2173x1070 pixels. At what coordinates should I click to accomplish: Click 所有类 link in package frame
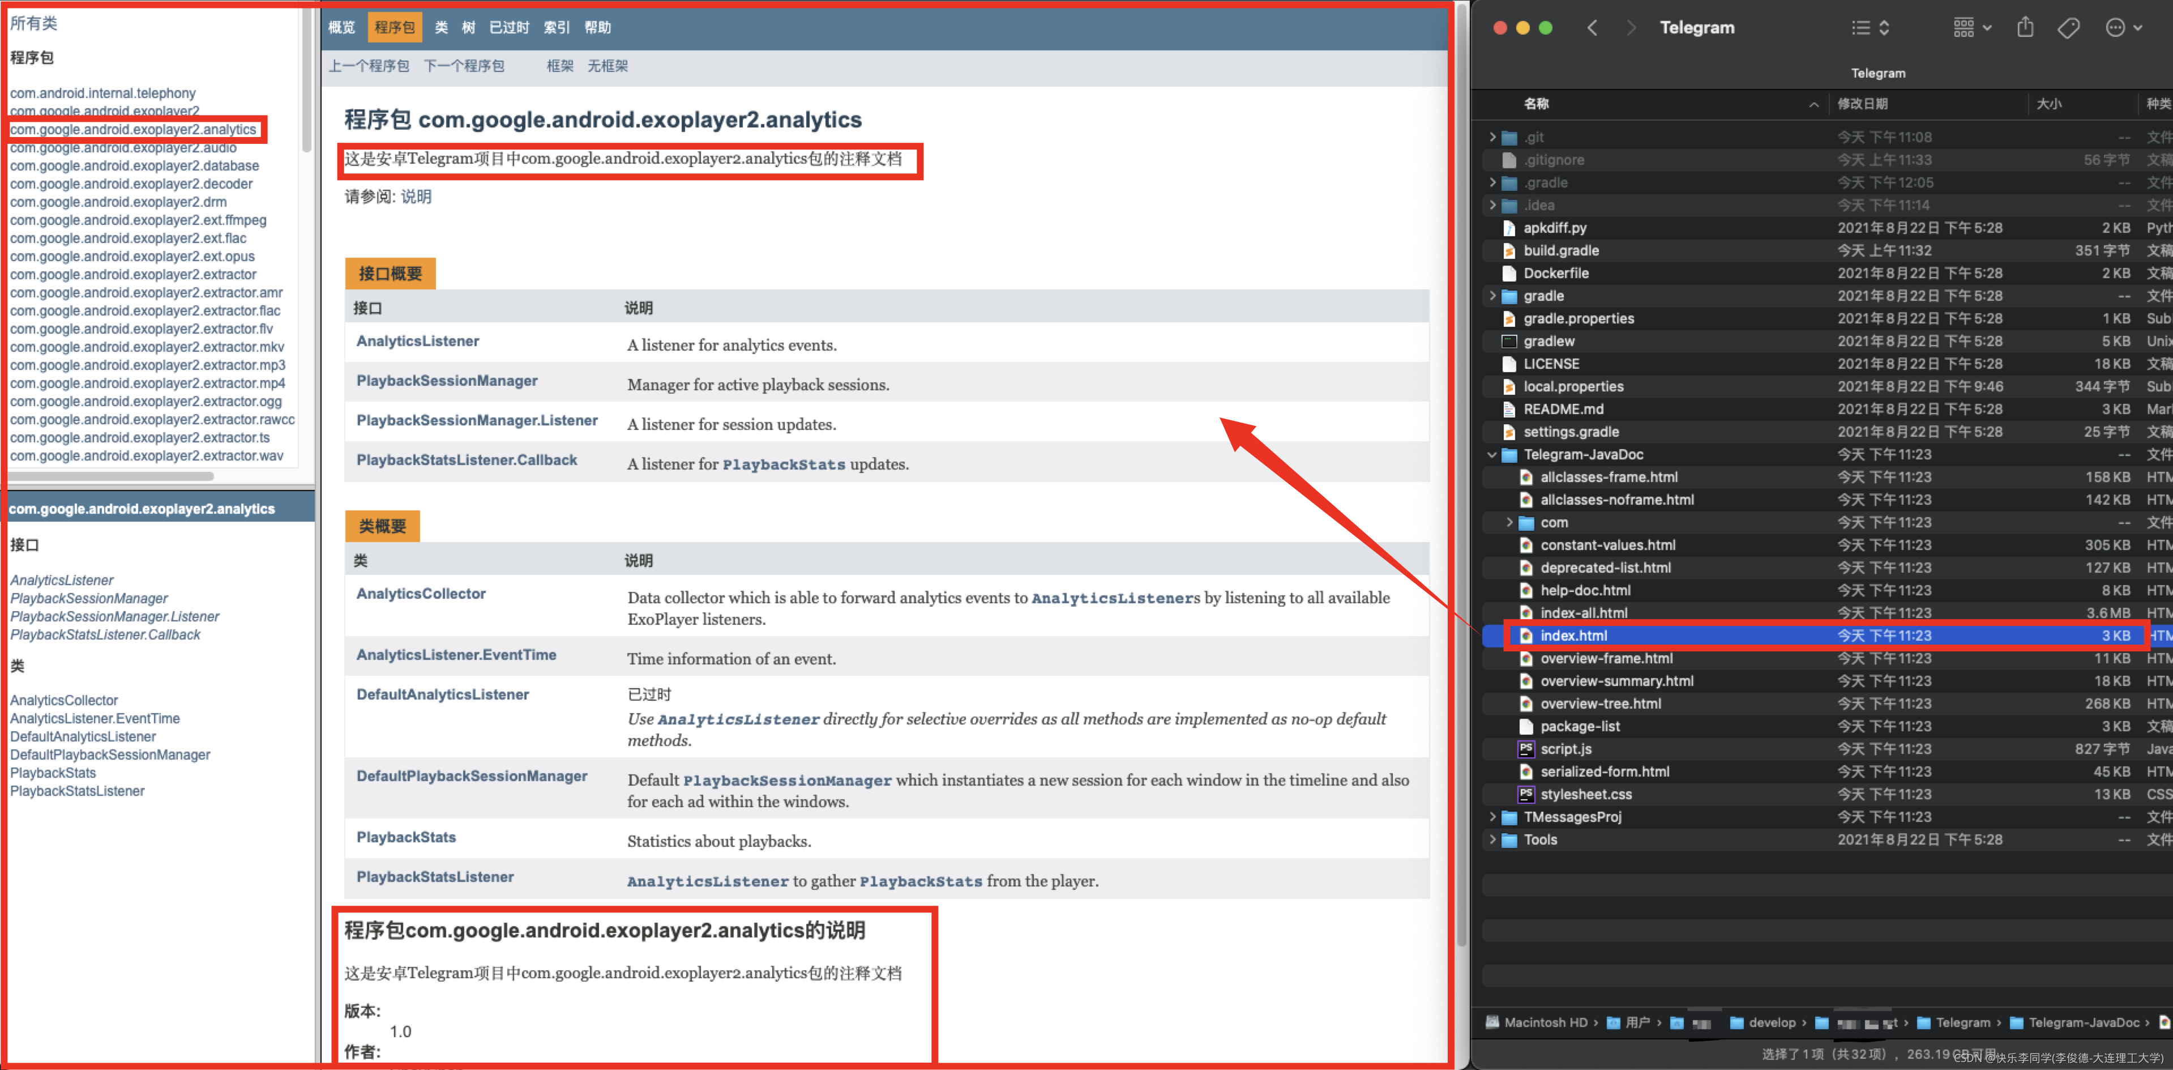[34, 24]
